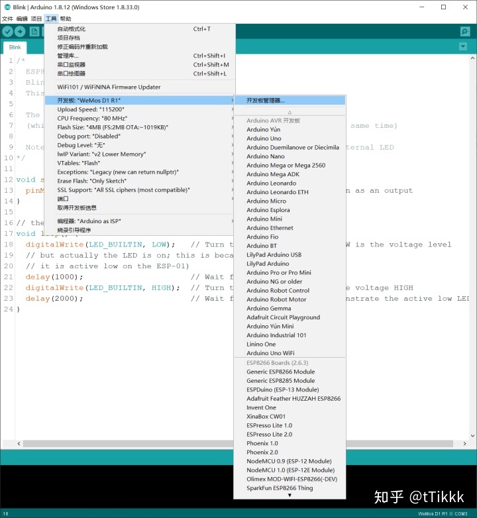Select NodeMCU 0.9 (ESP-12 Module) board
Image resolution: width=477 pixels, height=518 pixels.
click(290, 461)
